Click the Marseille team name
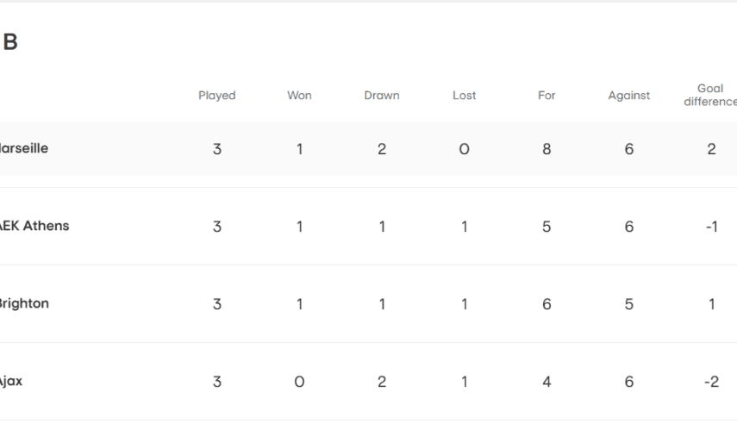The image size is (737, 442). click(x=24, y=148)
